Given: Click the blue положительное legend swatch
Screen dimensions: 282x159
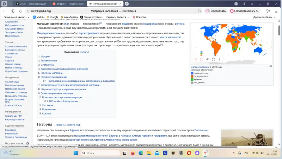Looking at the screenshot, I should coord(192,73).
